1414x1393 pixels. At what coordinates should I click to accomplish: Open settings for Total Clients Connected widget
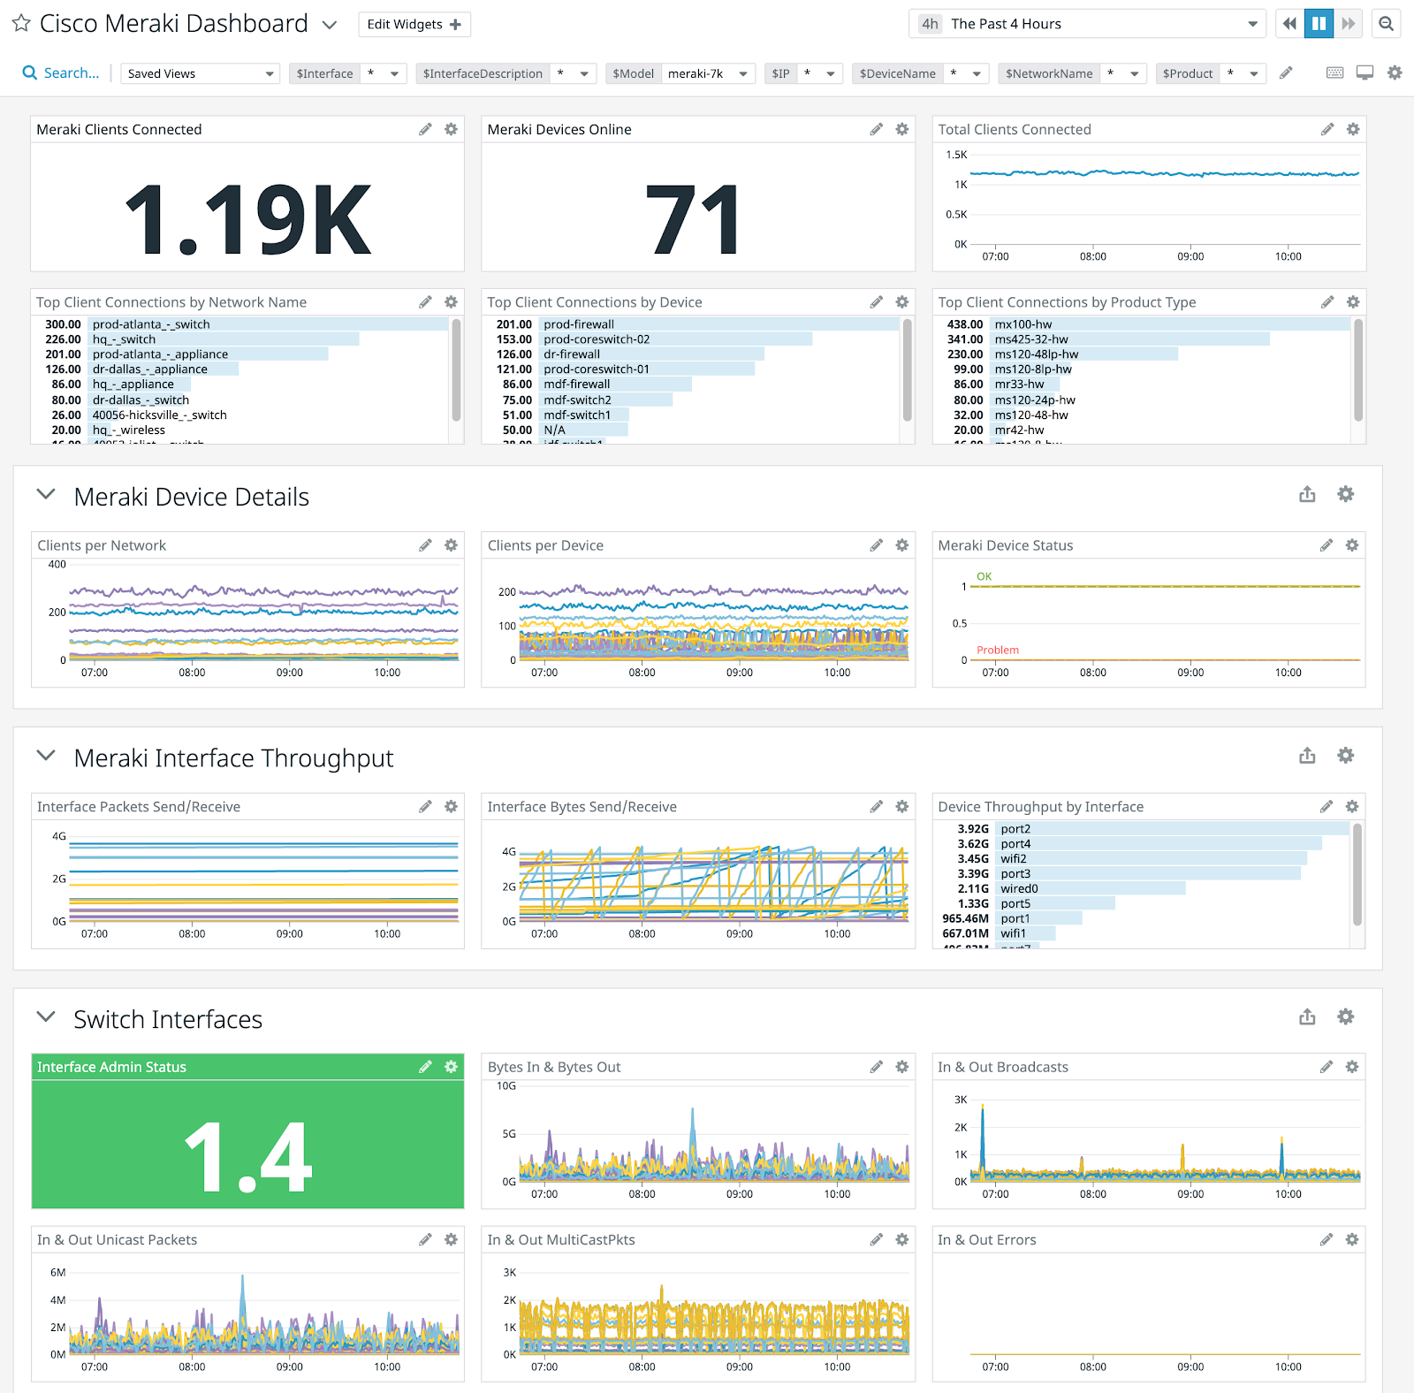pos(1352,129)
